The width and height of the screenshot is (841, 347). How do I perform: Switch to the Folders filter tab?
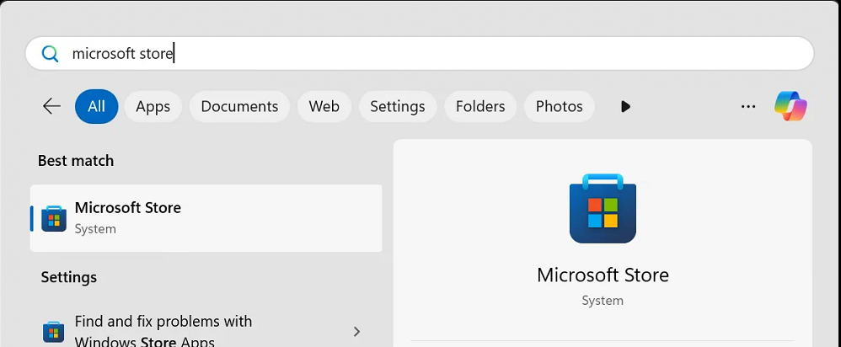click(480, 106)
